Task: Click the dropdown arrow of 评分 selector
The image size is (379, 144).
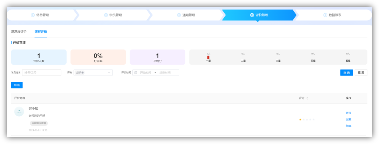Action: point(109,73)
